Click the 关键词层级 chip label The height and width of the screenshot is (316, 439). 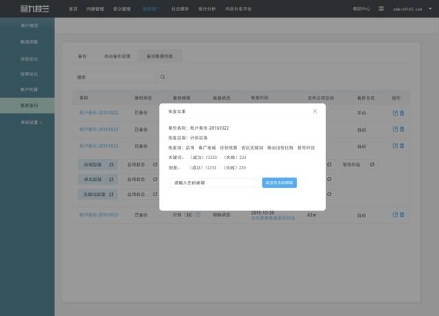click(x=95, y=194)
